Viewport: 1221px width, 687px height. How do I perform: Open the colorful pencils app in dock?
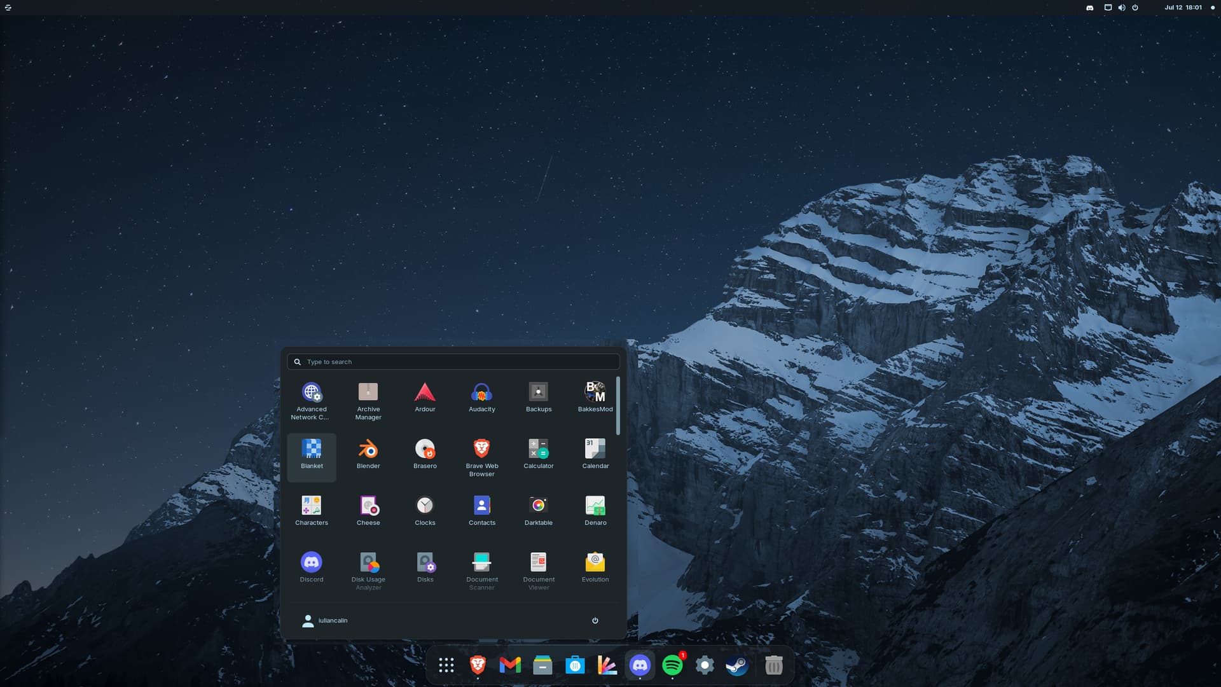pyautogui.click(x=607, y=665)
